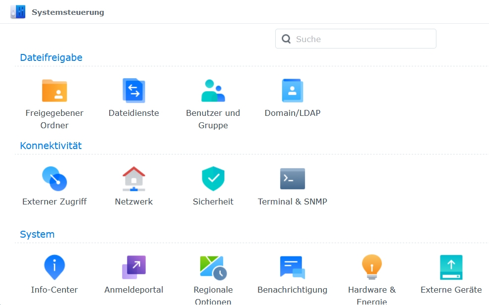
Task: Click the magnifier icon in search box
Action: [x=286, y=39]
